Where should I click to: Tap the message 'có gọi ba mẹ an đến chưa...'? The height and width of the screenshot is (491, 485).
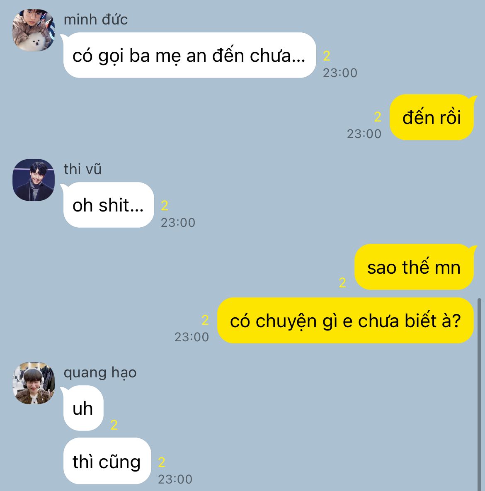(189, 56)
